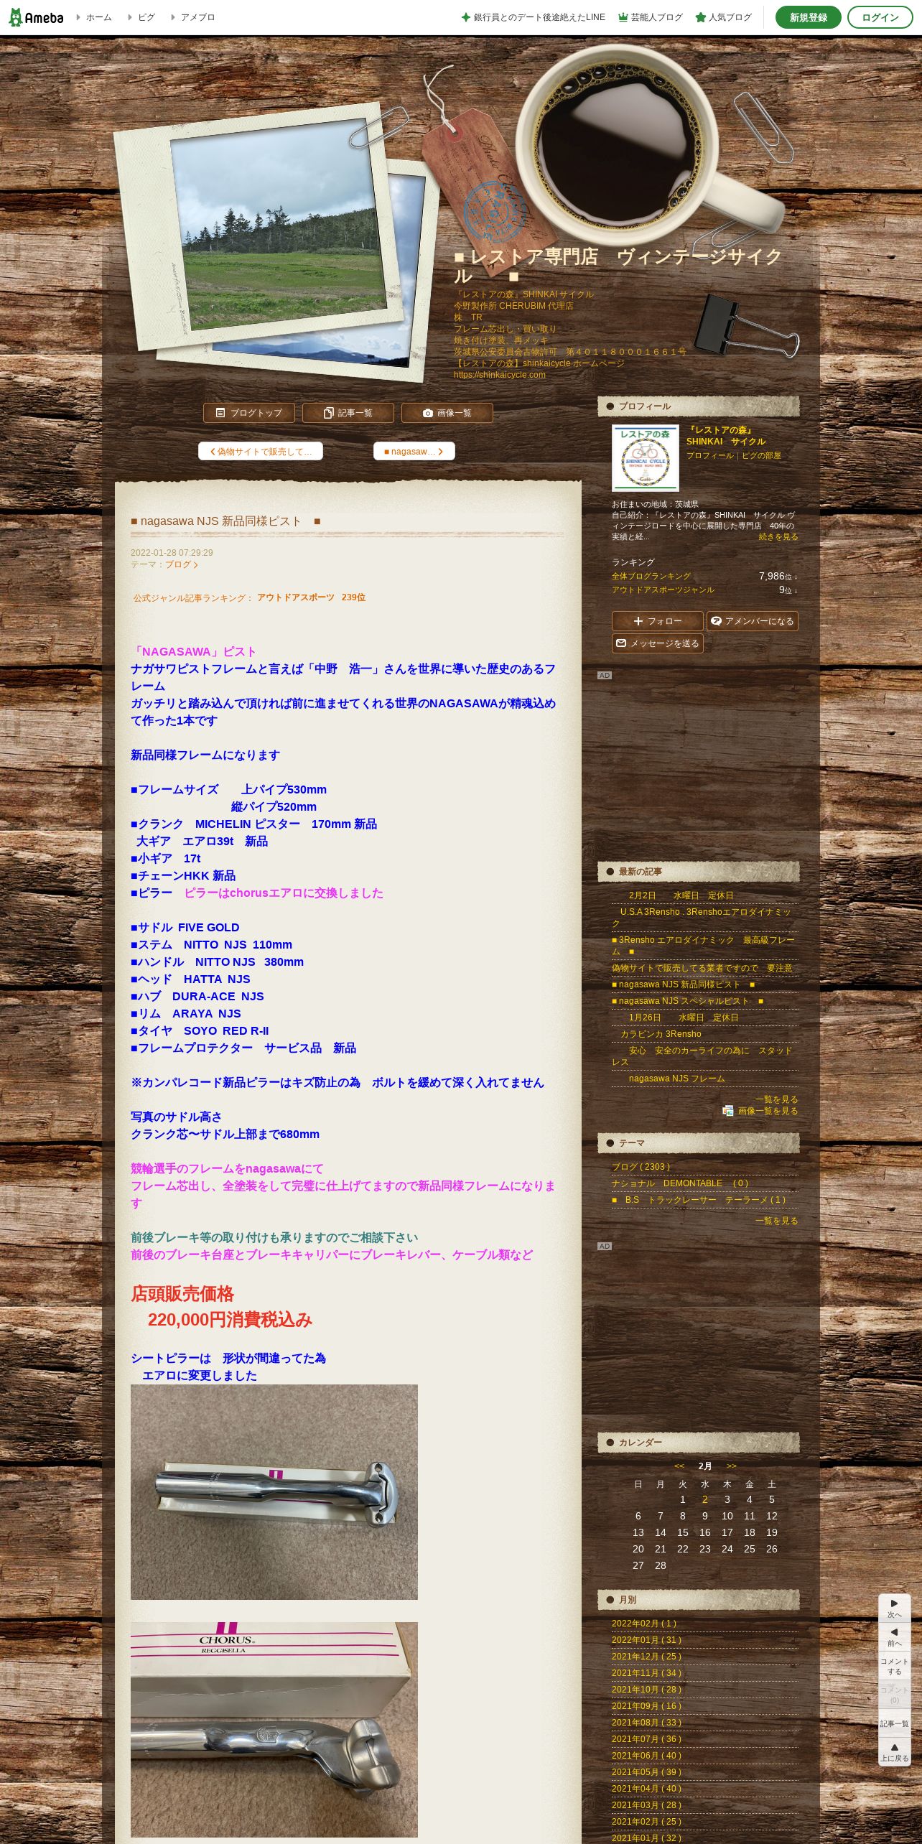Go to next month with >> in calendar
The height and width of the screenshot is (1844, 922).
tap(732, 1466)
